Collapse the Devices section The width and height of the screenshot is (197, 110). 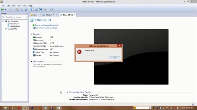[31, 34]
